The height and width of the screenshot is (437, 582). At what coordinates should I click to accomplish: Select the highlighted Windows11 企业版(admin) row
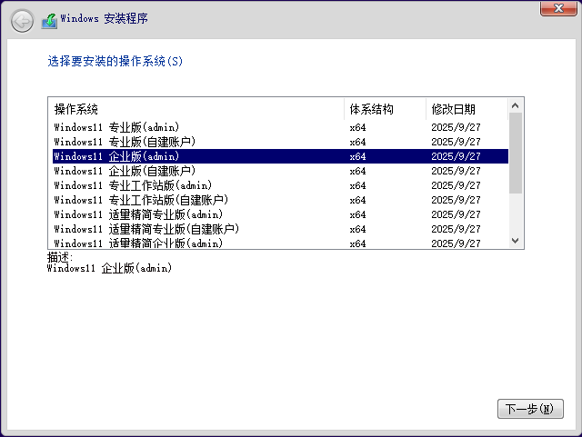click(116, 156)
